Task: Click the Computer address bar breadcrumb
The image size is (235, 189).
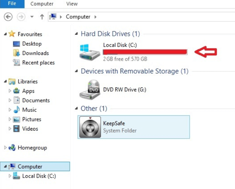Action: coord(78,17)
